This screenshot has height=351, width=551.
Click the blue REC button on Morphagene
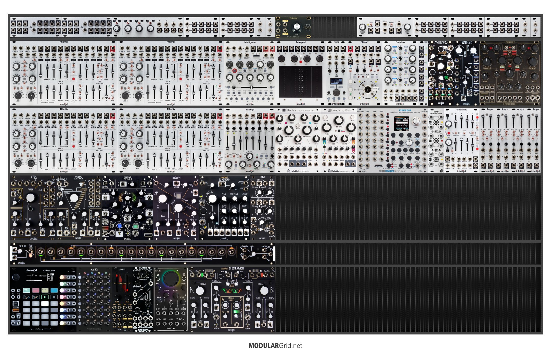119,226
